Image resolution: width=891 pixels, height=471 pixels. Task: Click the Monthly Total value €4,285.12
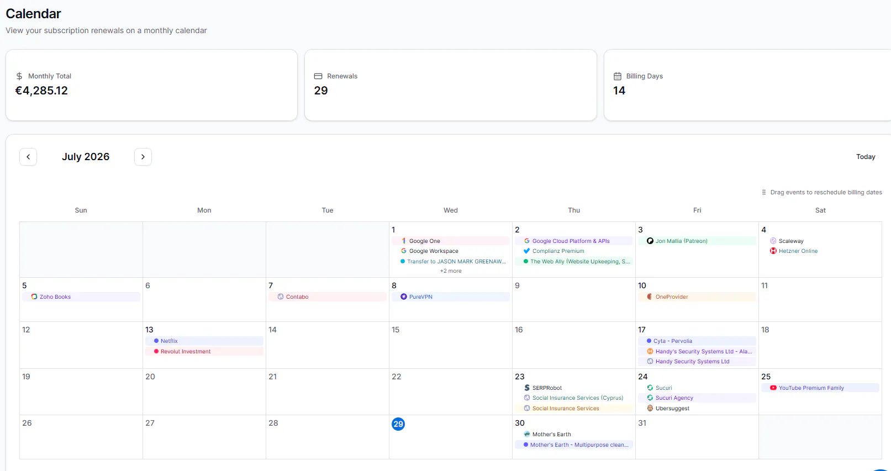(41, 91)
